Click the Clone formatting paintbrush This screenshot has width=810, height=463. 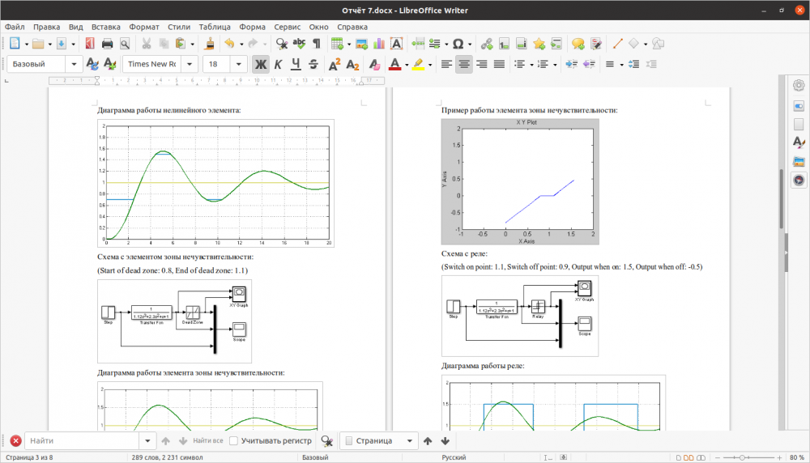pos(209,44)
